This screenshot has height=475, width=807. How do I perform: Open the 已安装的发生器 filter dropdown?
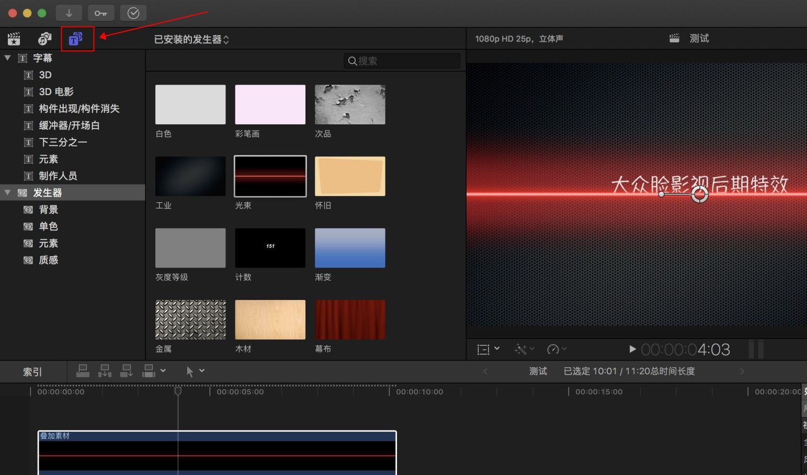pyautogui.click(x=191, y=40)
